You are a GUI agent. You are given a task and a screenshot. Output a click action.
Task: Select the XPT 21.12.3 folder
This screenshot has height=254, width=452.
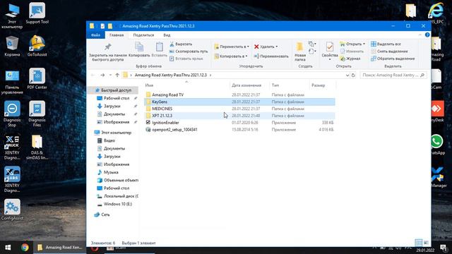(x=239, y=116)
